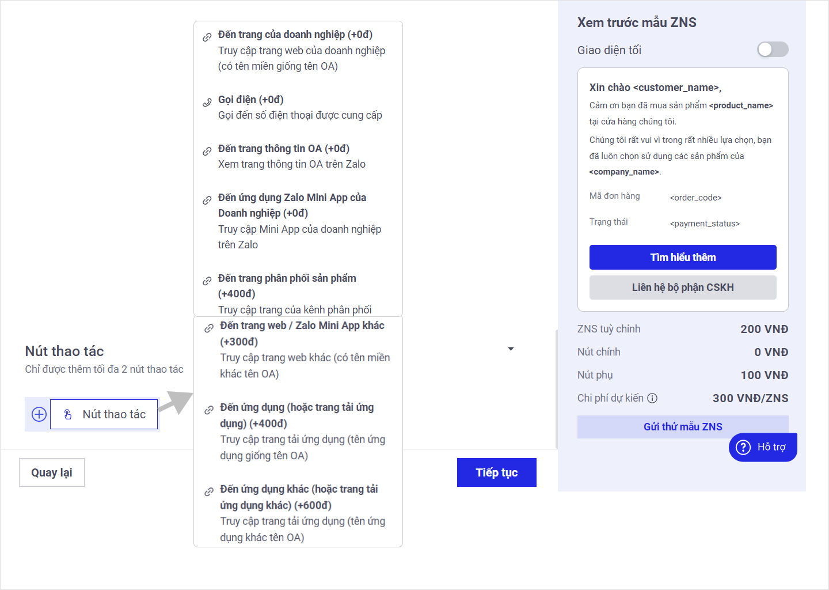The width and height of the screenshot is (829, 590).
Task: Click the Nút thao tác add button
Action: pyautogui.click(x=104, y=414)
